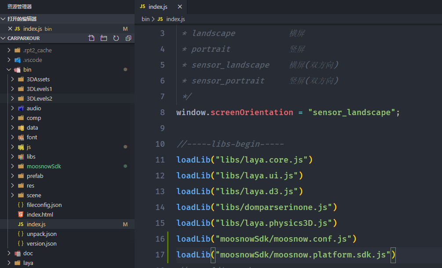This screenshot has height=268, width=442.
Task: Open version.json from the file tree
Action: point(41,243)
